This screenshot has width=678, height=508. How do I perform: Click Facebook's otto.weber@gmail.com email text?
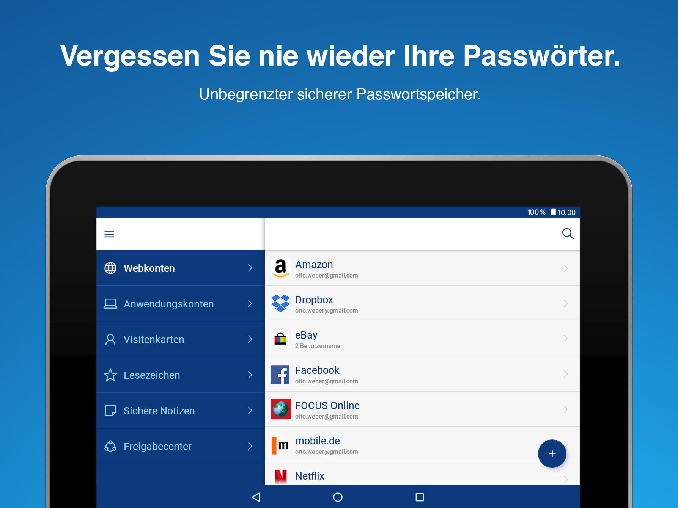click(327, 381)
